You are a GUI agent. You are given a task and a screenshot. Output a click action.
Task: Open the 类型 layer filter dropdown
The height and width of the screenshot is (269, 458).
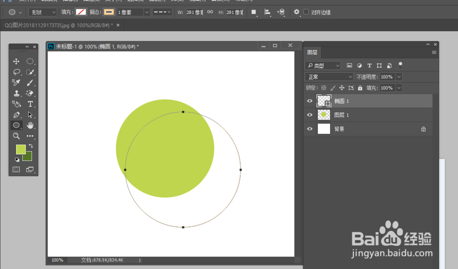323,65
